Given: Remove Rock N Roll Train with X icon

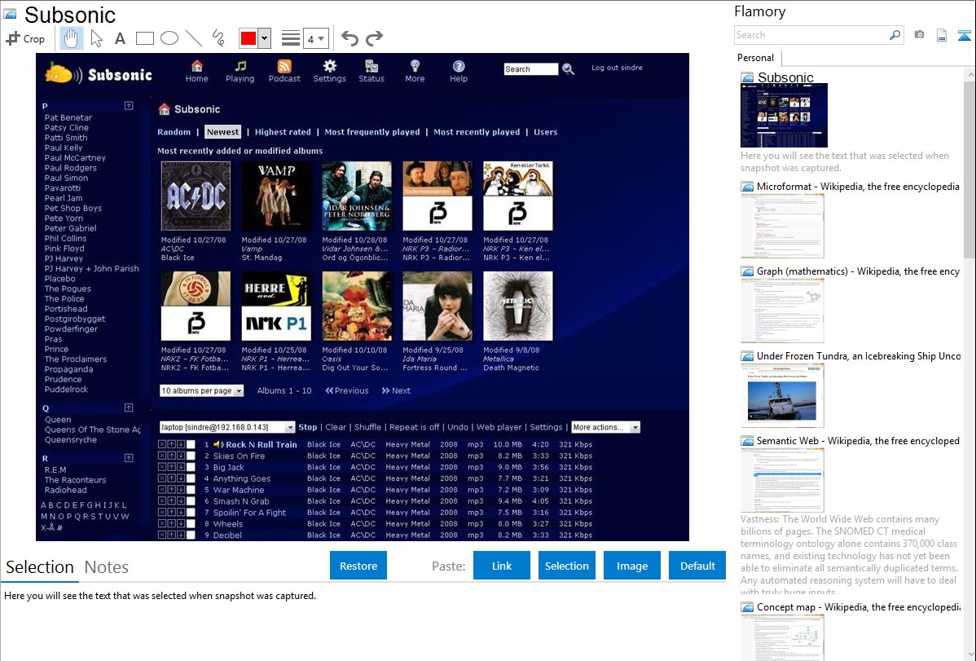Looking at the screenshot, I should (162, 444).
